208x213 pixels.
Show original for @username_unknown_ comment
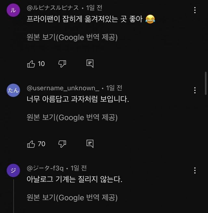click(72, 117)
